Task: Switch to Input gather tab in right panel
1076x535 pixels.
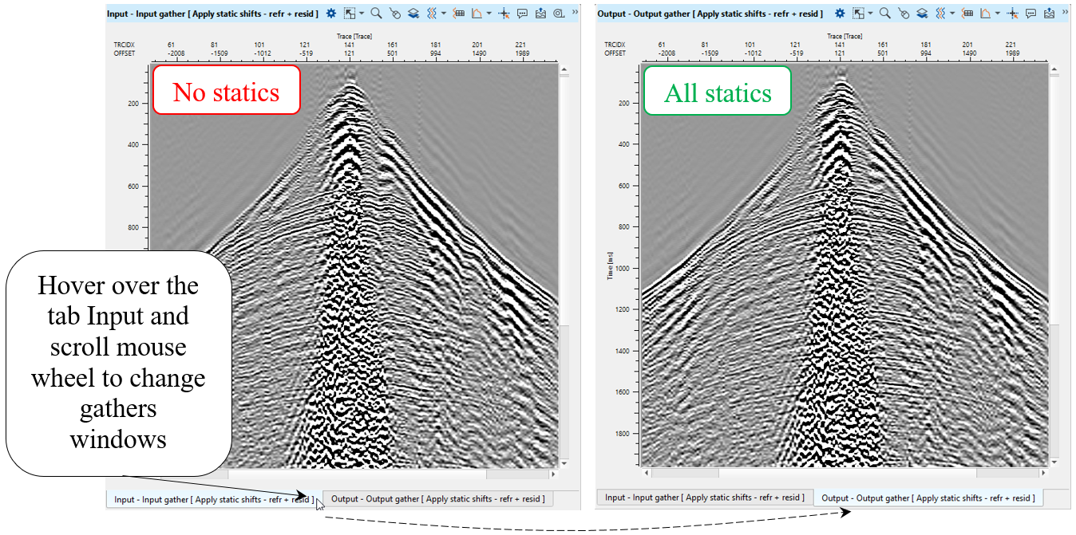Action: point(704,498)
